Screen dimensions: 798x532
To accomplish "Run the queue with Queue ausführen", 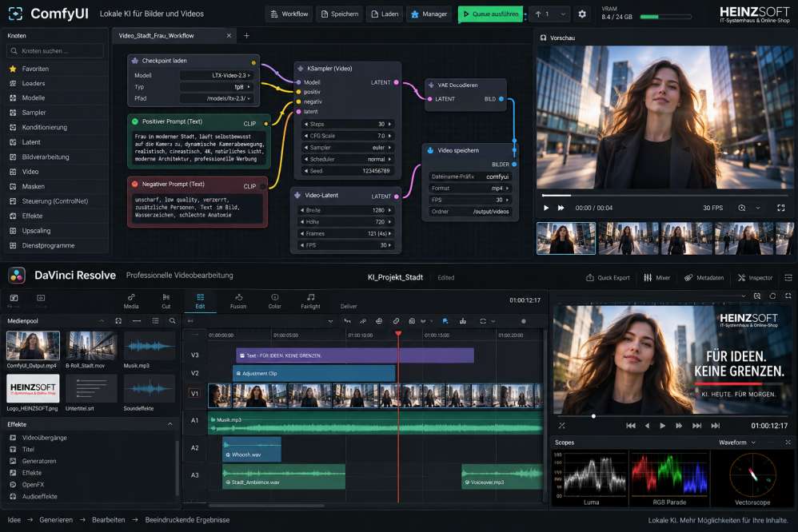I will (491, 14).
